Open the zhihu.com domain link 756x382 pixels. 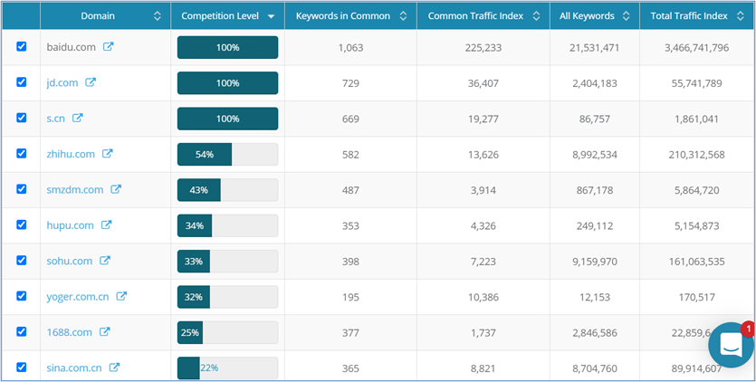[x=71, y=155]
